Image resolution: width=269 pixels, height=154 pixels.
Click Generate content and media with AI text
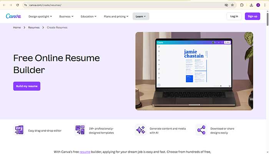tap(168, 131)
